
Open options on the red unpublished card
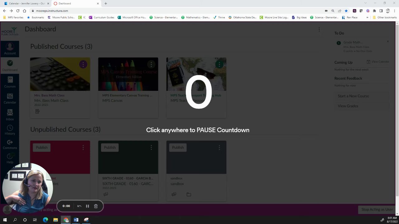[83, 147]
